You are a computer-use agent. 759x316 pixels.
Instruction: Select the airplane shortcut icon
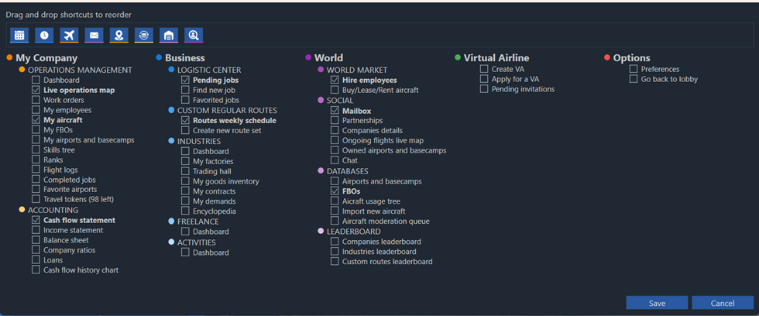click(69, 35)
